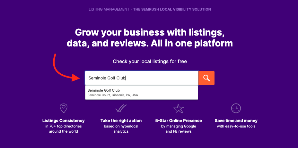Click the clock icon
The image size is (298, 148).
[x=236, y=108]
